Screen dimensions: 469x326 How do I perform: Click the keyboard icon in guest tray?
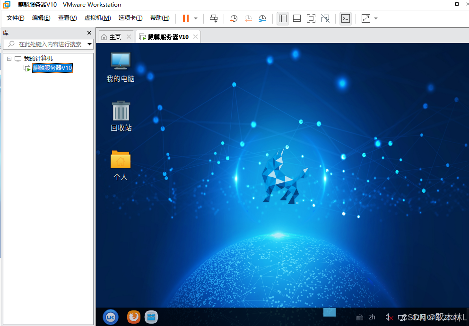(x=360, y=317)
